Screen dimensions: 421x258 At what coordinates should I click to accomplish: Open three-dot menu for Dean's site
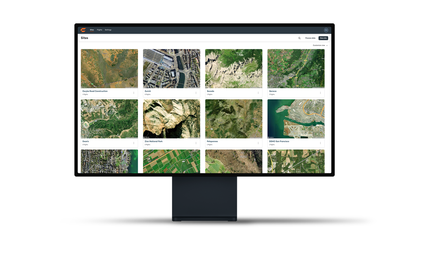pos(134,143)
